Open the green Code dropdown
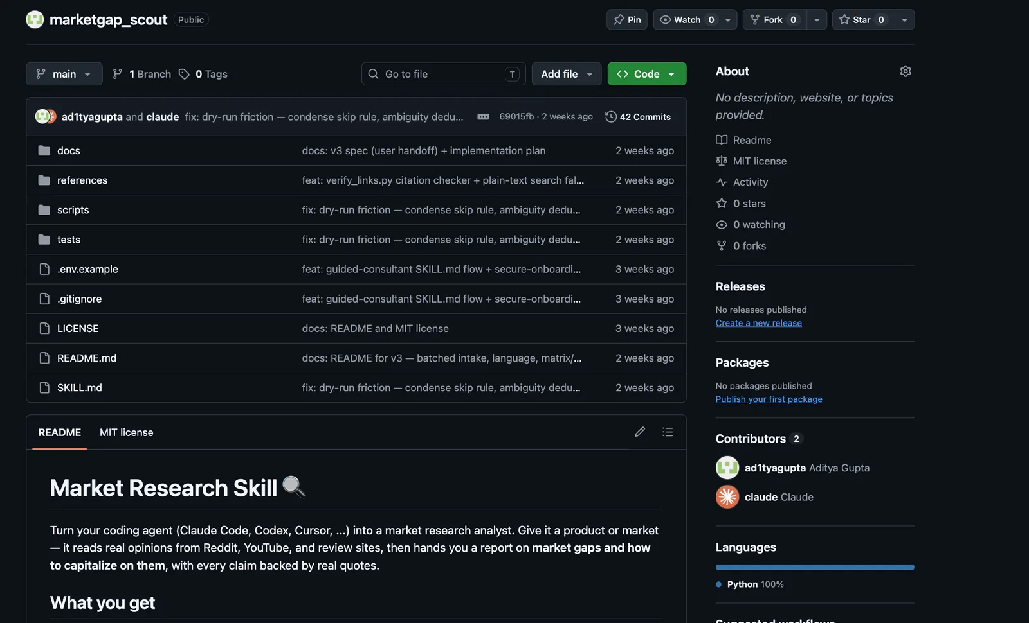 (647, 74)
